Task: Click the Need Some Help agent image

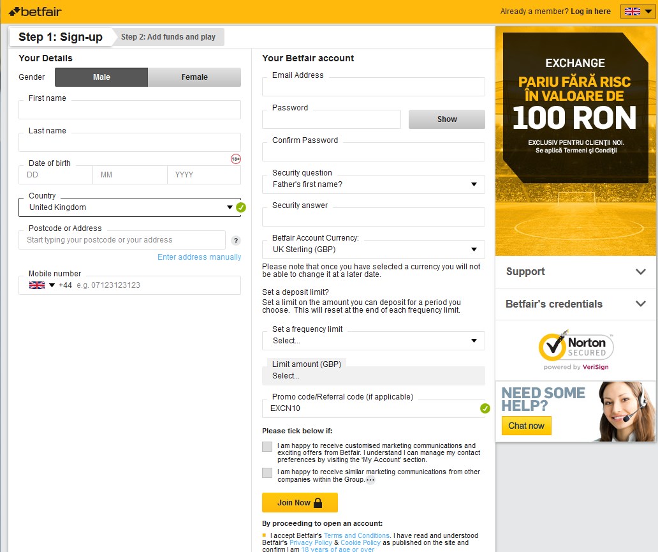Action: tap(625, 412)
